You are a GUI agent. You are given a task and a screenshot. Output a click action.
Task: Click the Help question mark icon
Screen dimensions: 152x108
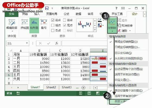[x=116, y=8]
